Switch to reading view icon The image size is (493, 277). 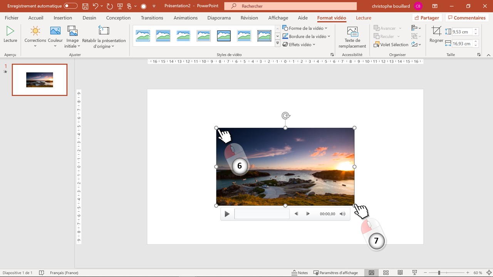click(400, 273)
